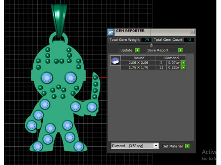Click the Total Gem Weight value .29

(x=146, y=40)
